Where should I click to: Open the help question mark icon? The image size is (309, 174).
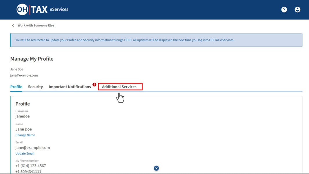[284, 10]
